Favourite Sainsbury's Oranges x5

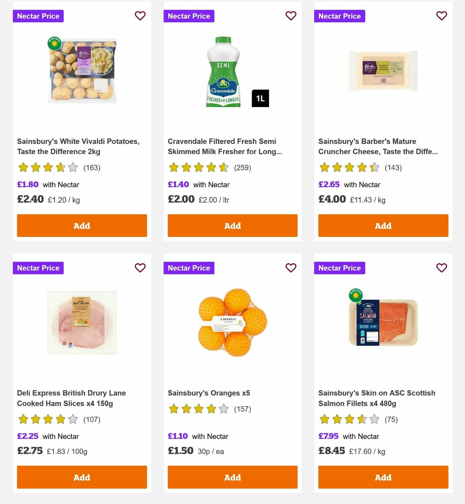click(x=291, y=268)
